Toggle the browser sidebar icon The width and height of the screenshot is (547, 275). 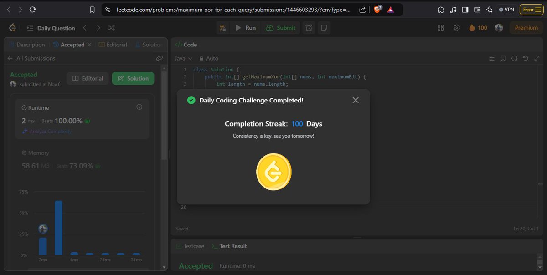(x=465, y=9)
